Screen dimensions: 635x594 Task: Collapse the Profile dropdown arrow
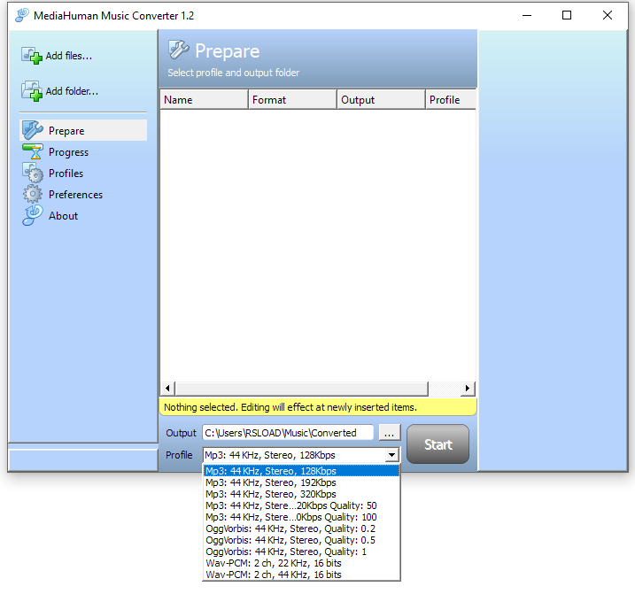tap(391, 455)
